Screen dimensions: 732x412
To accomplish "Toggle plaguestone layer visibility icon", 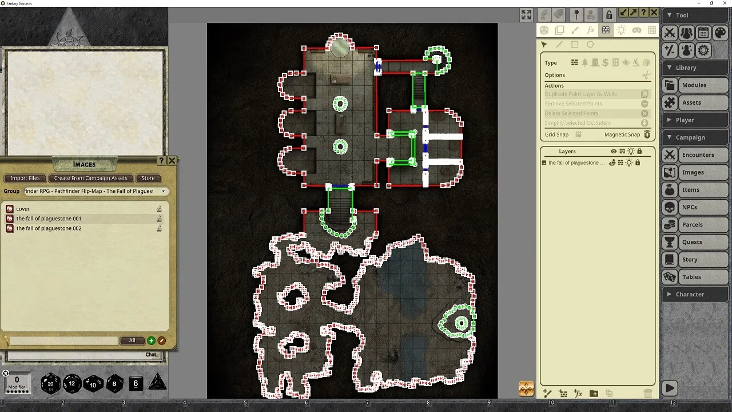I will click(x=612, y=163).
